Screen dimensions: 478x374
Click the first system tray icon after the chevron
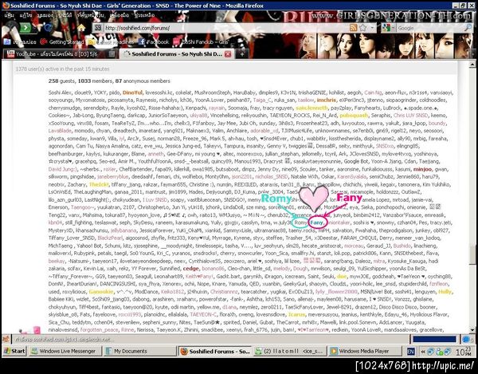click(430, 352)
